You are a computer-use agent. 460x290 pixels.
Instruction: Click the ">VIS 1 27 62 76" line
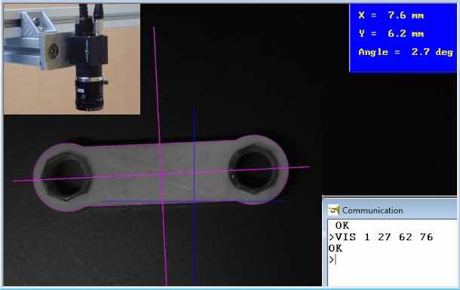coord(381,237)
